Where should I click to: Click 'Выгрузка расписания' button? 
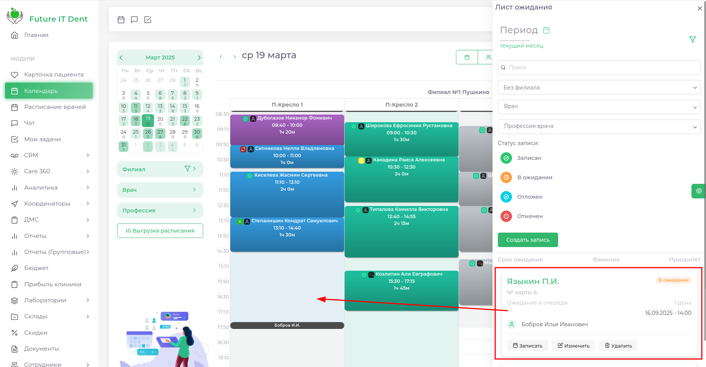pos(160,231)
